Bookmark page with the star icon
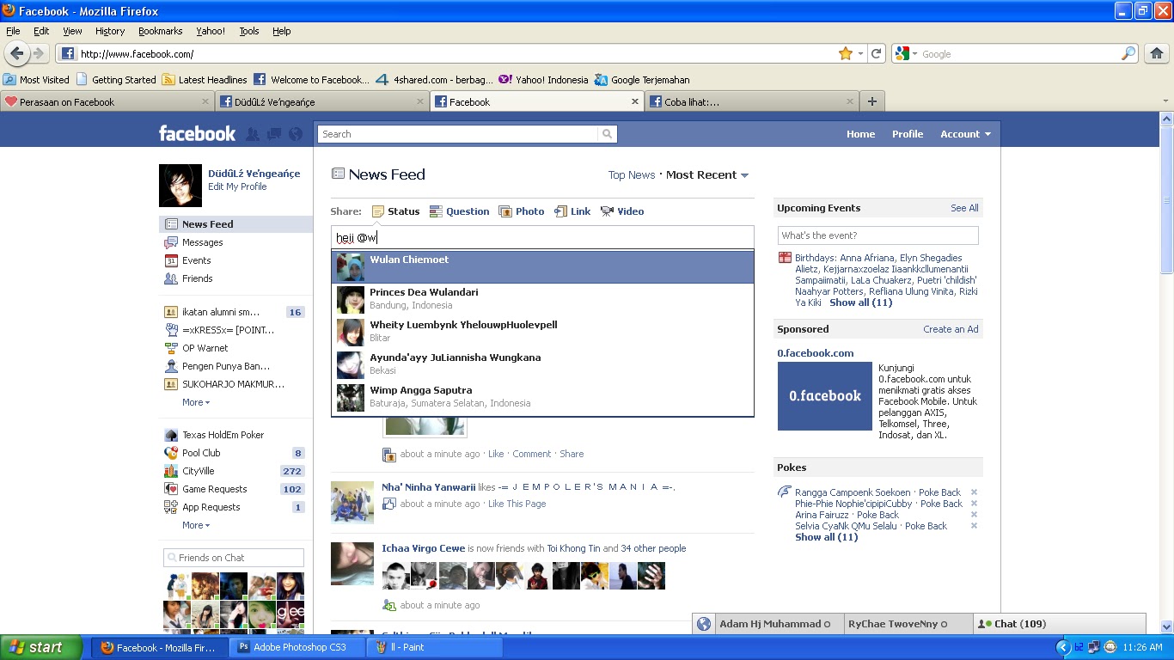Viewport: 1174px width, 660px height. coord(846,53)
